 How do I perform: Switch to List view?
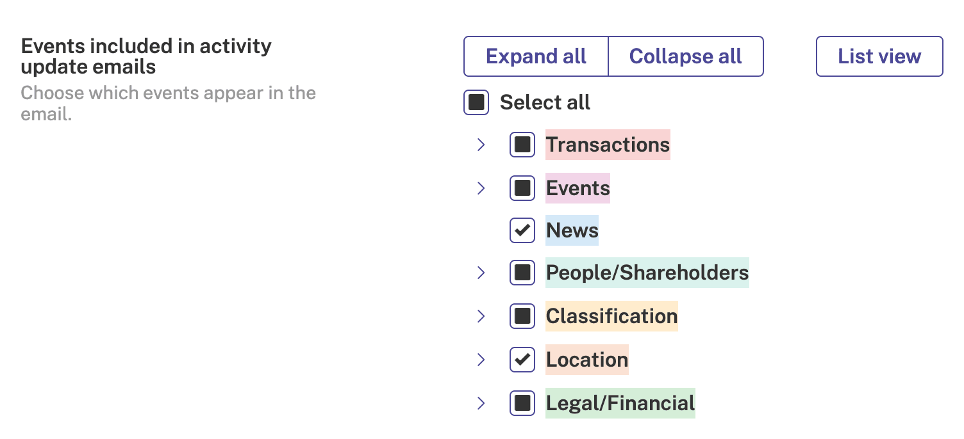click(879, 56)
